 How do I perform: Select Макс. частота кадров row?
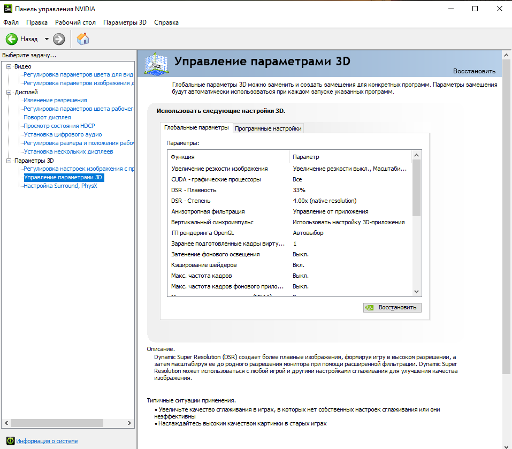pos(290,276)
